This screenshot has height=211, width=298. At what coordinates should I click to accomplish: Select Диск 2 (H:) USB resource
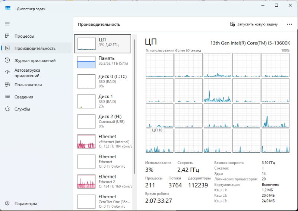tap(102, 121)
